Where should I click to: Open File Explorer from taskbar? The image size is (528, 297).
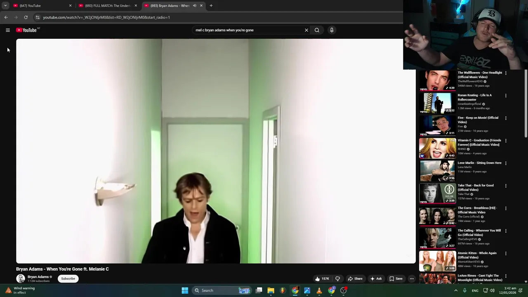271,290
